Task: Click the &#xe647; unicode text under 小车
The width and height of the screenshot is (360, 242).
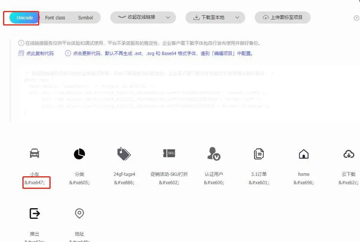Action: [x=35, y=183]
